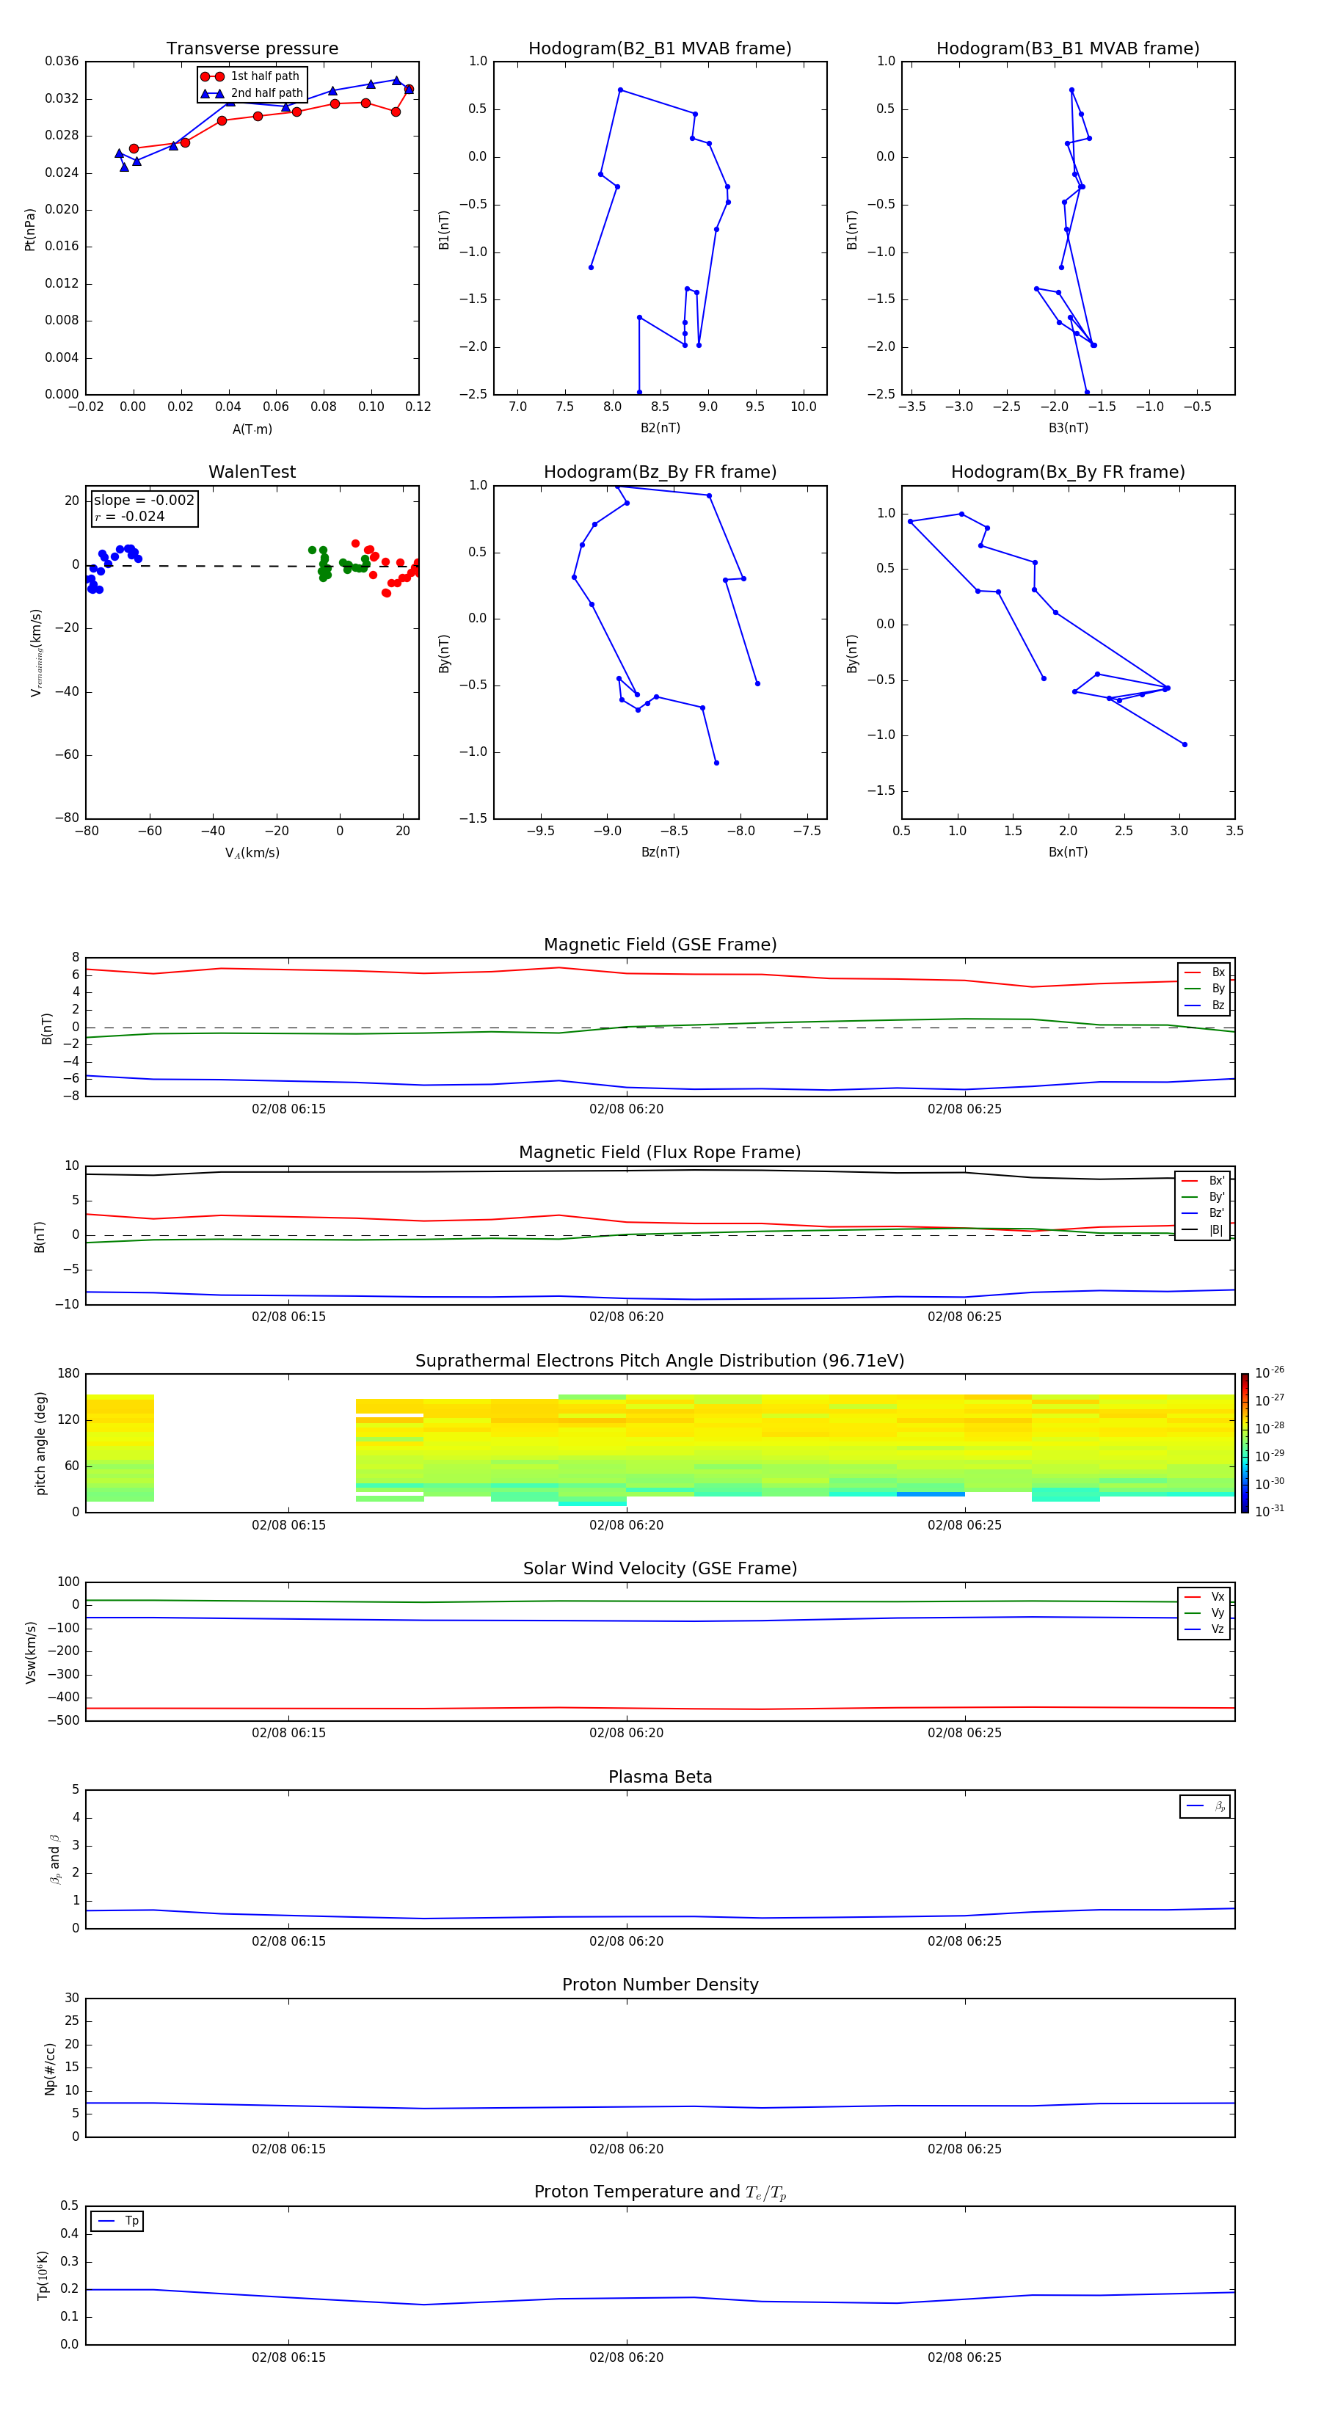Click the 'Proton Number Density' title
Viewport: 1321px width, 2422px height.
tap(660, 1985)
